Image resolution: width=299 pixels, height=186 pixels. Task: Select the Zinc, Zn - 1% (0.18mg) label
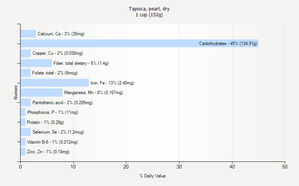pos(48,152)
